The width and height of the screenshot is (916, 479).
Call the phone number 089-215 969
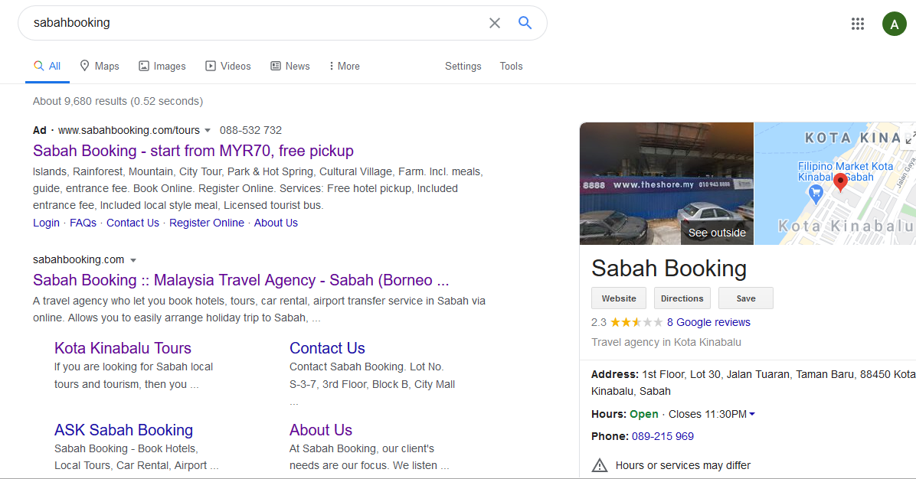point(662,436)
